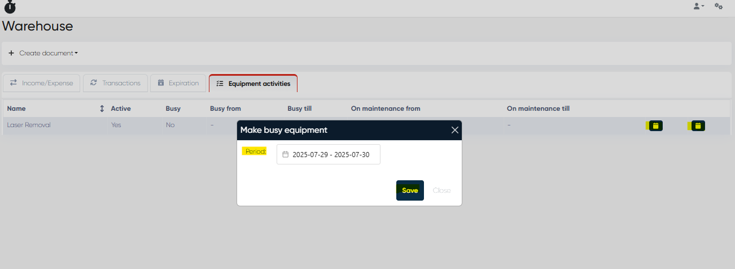Image resolution: width=735 pixels, height=269 pixels.
Task: Click the stopwatch logo icon
Action: 10,7
